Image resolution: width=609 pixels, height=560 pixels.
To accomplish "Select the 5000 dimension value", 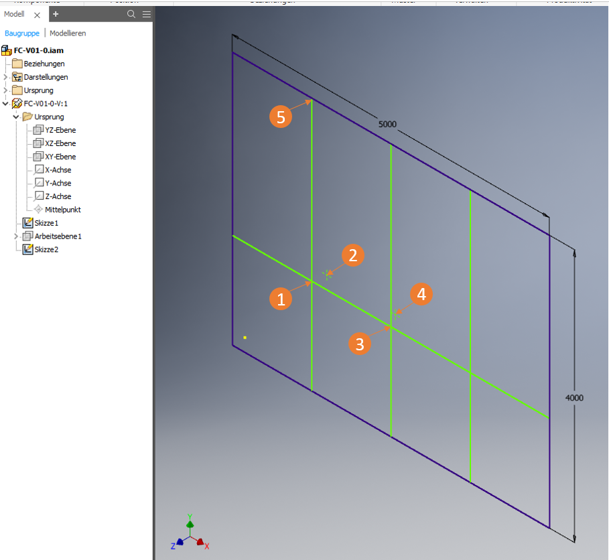I will click(387, 125).
